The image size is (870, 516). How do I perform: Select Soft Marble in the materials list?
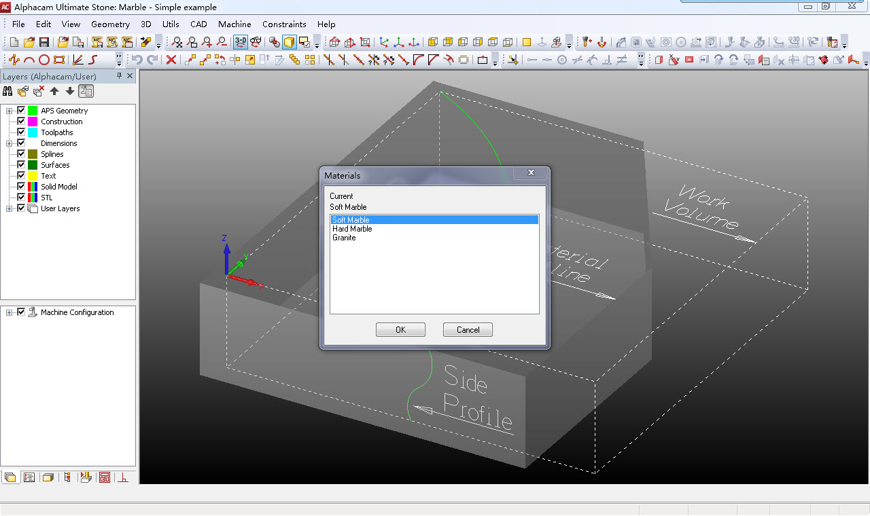pyautogui.click(x=434, y=220)
